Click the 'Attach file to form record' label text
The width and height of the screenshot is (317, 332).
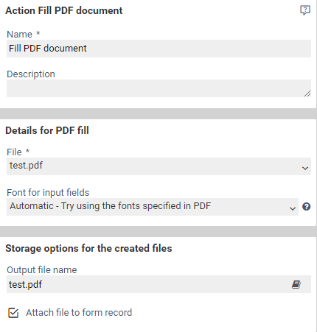[x=79, y=313]
